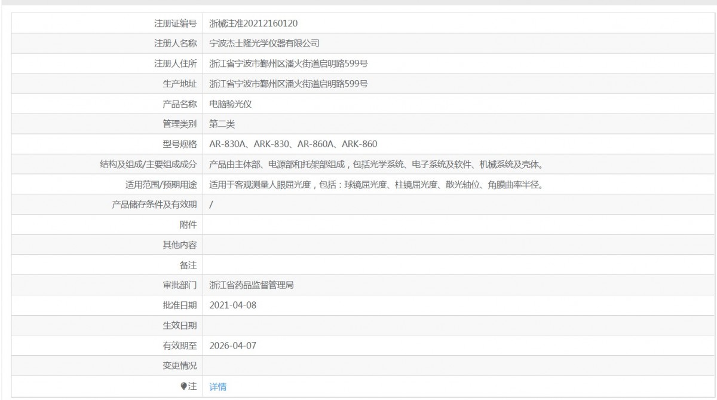The height and width of the screenshot is (400, 717).
Task: Click the 生效日期 label
Action: click(x=180, y=326)
